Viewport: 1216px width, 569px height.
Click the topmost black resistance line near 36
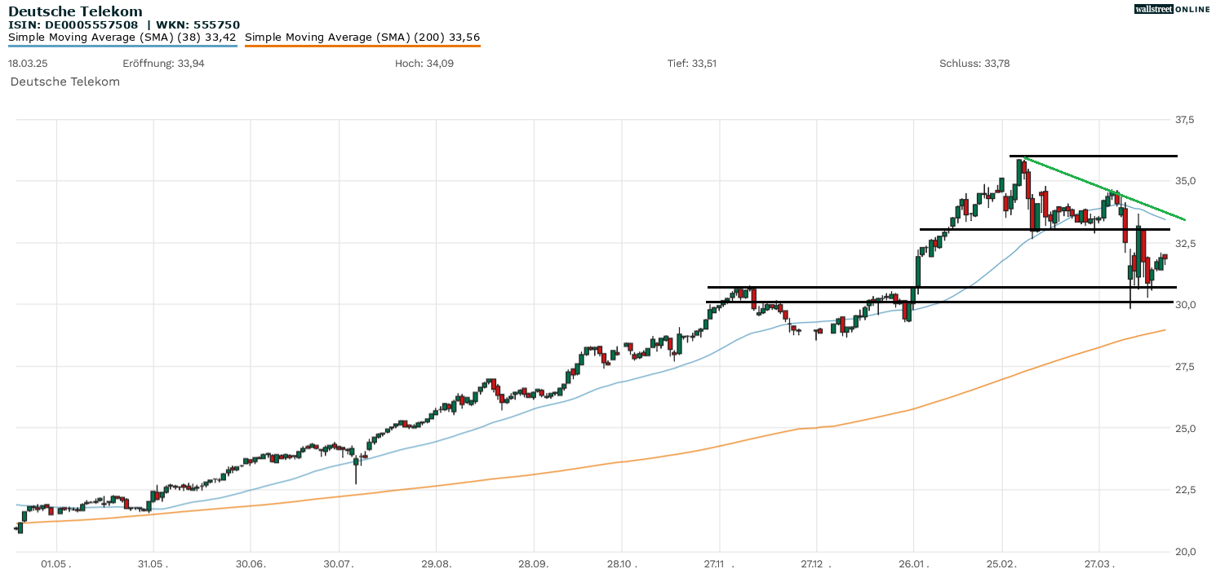[x=1094, y=156]
